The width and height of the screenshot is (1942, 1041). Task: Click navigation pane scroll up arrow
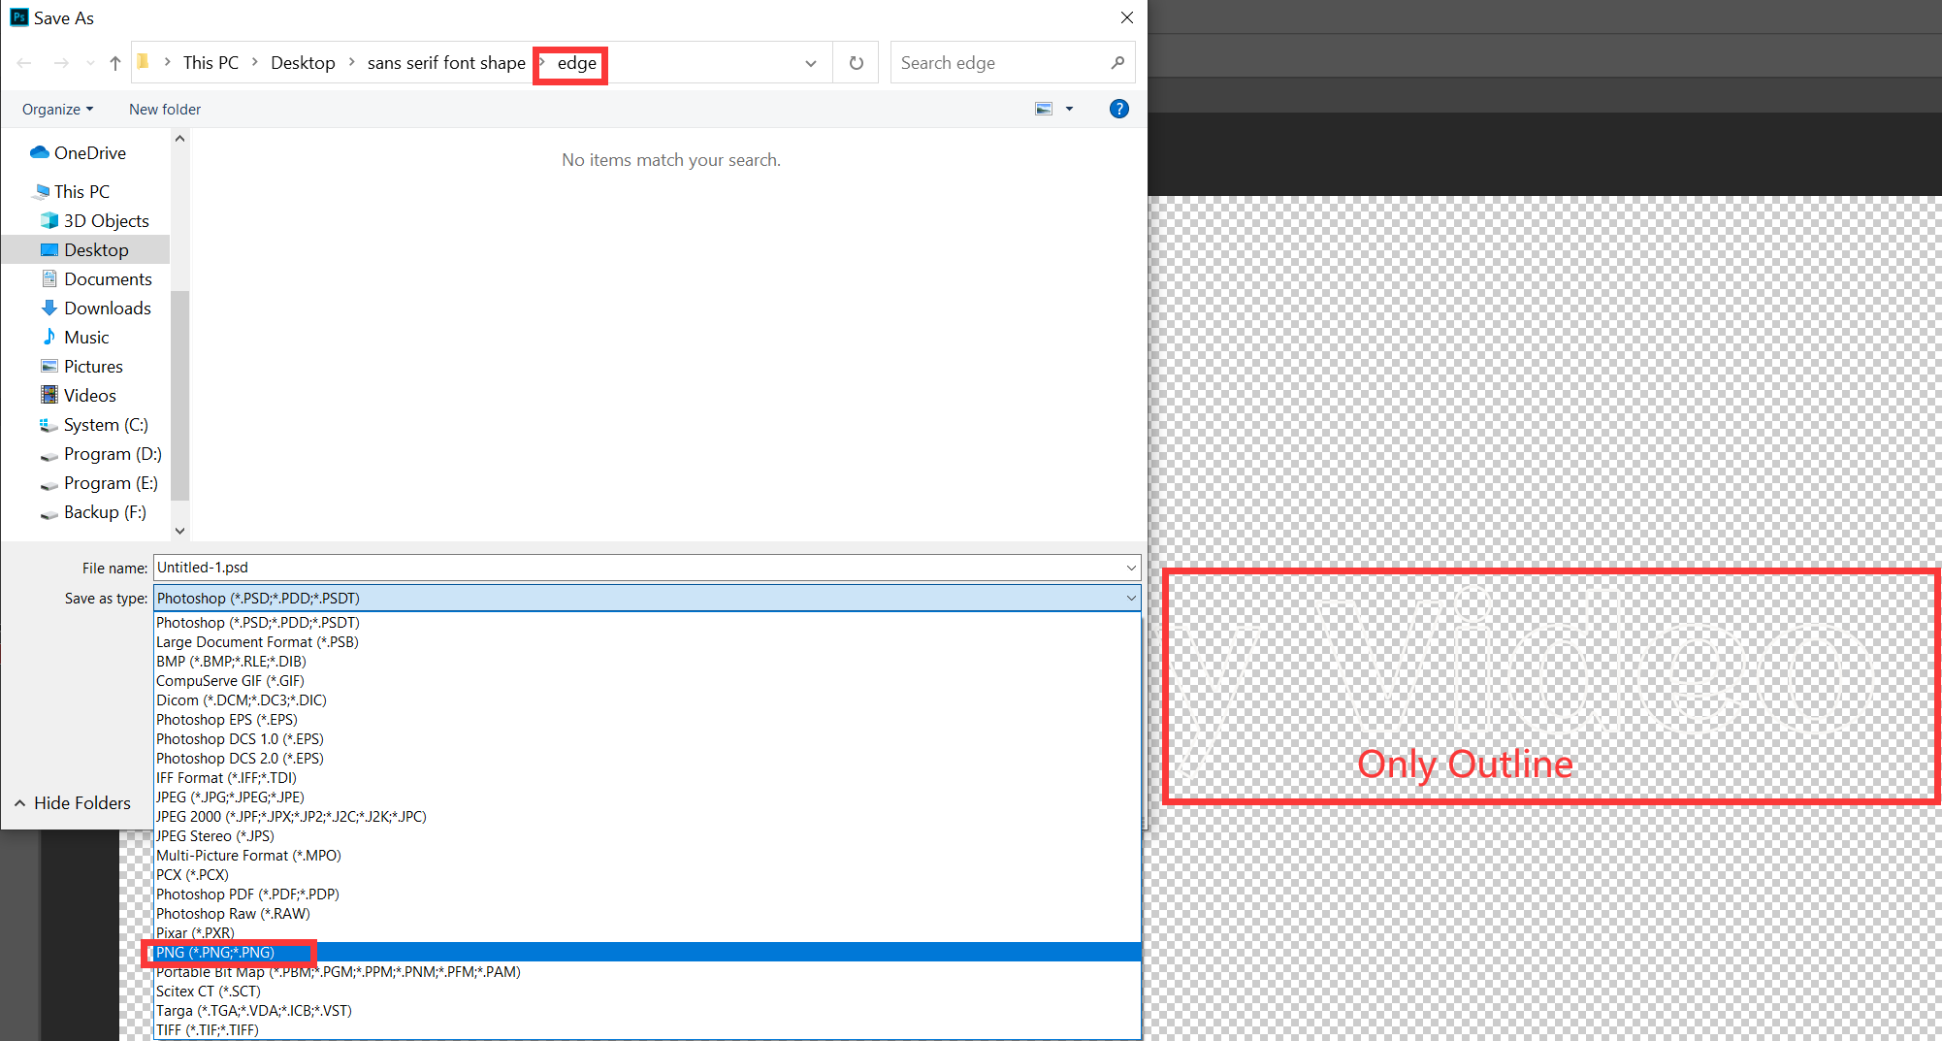[x=179, y=140]
